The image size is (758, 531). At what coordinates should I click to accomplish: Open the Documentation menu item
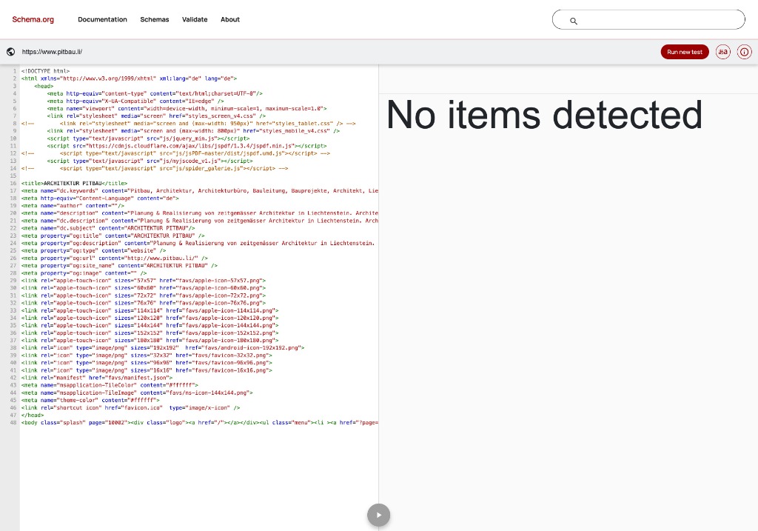[102, 19]
